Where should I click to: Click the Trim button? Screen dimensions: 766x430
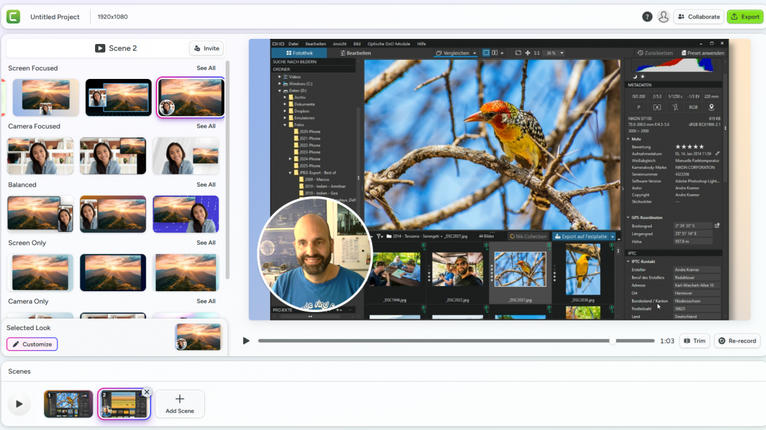[695, 341]
